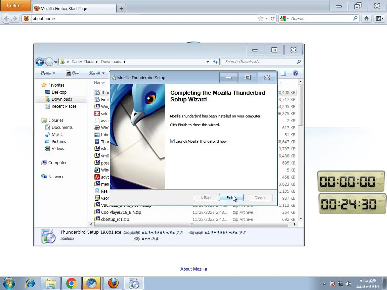Open the Windows Start menu orb
The width and height of the screenshot is (387, 290).
point(9,283)
